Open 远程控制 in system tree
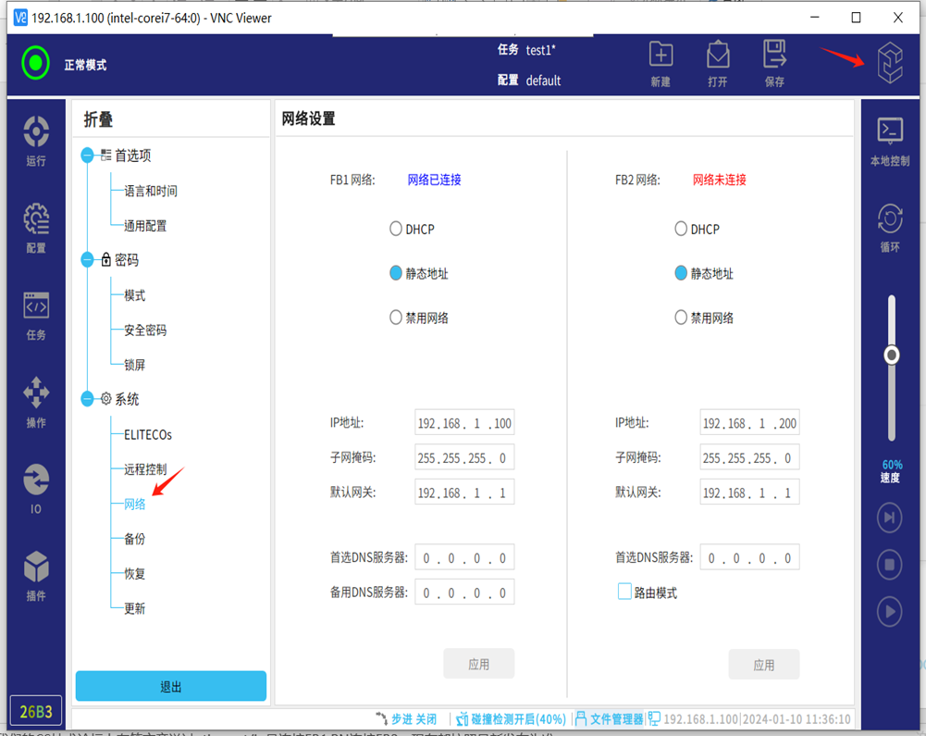The height and width of the screenshot is (736, 926). click(145, 469)
